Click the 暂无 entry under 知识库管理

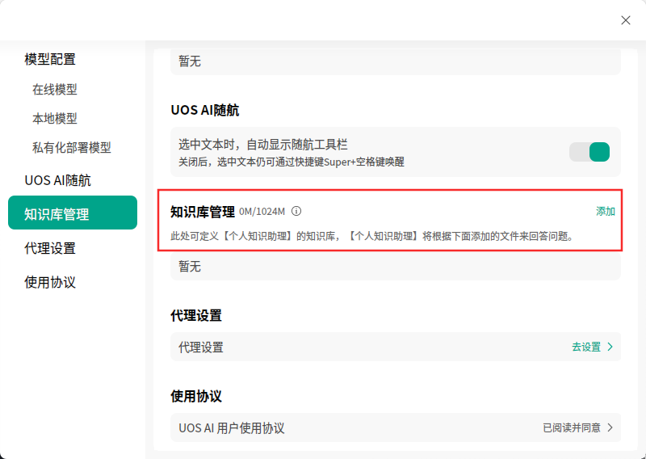tap(396, 267)
